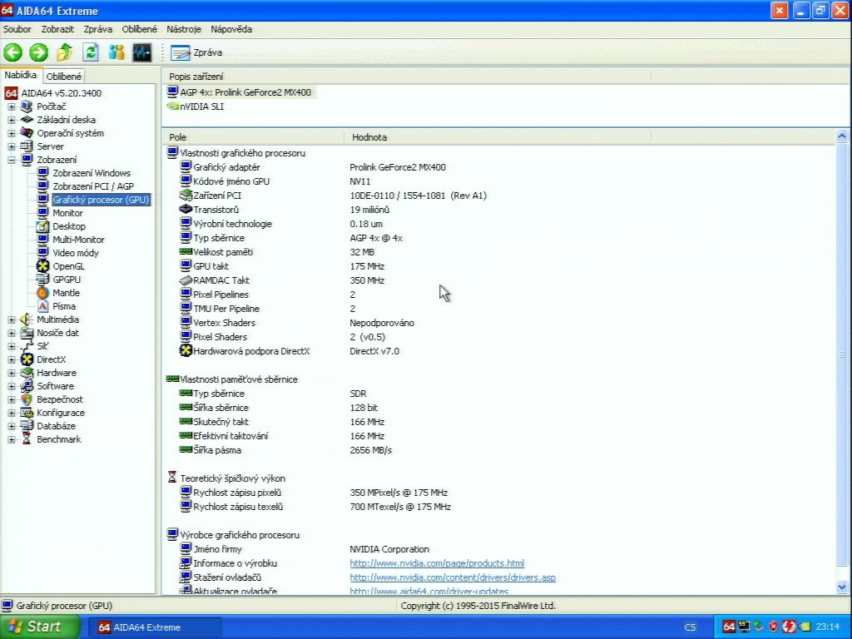Screen dimensions: 852x639
Task: Click the Software tree icon
Action: tap(27, 386)
